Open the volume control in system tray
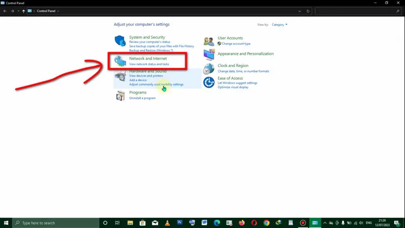This screenshot has height=228, width=405. pyautogui.click(x=361, y=223)
